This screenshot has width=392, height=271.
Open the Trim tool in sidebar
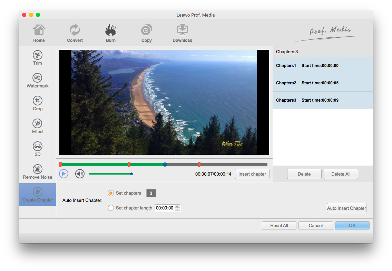point(38,58)
